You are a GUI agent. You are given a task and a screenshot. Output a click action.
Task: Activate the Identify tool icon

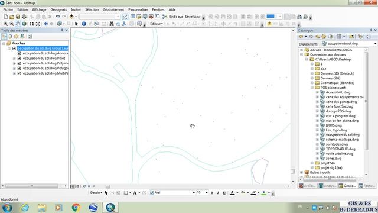84,24
